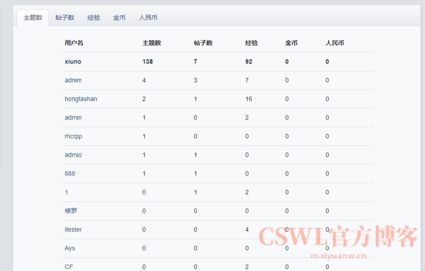Select the 经验 ranking tab
The height and width of the screenshot is (271, 425).
point(94,18)
